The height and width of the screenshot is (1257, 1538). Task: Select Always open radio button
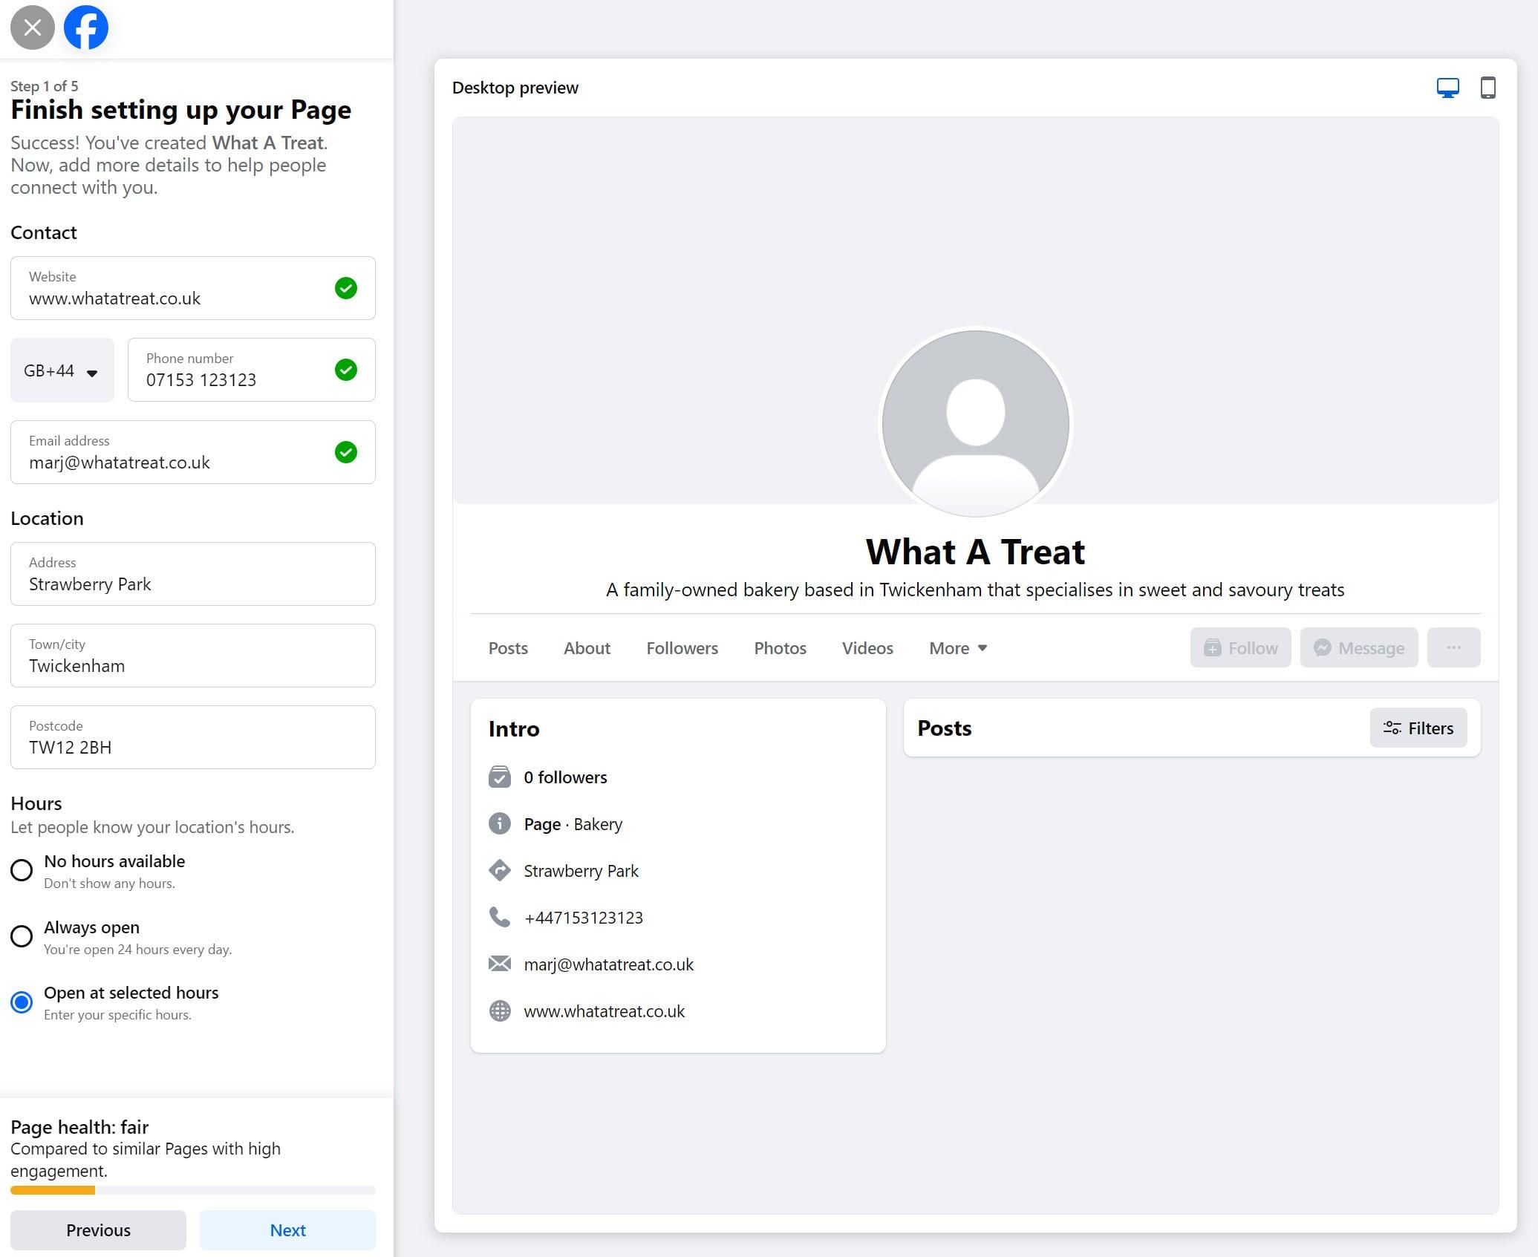(x=22, y=936)
